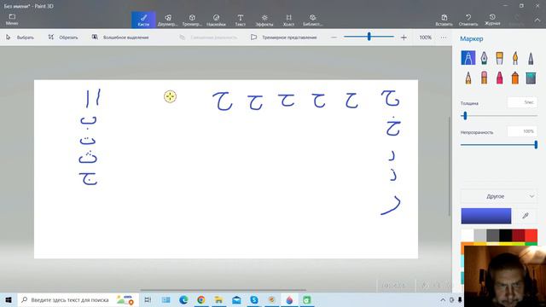Click Вставить (Paste) button

[x=444, y=20]
